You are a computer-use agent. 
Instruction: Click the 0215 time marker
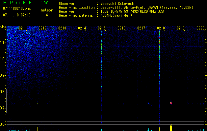(102, 28)
